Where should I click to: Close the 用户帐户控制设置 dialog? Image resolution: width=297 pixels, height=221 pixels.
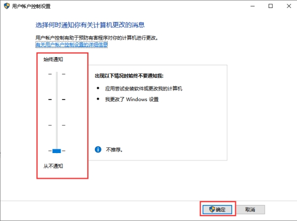(x=289, y=6)
